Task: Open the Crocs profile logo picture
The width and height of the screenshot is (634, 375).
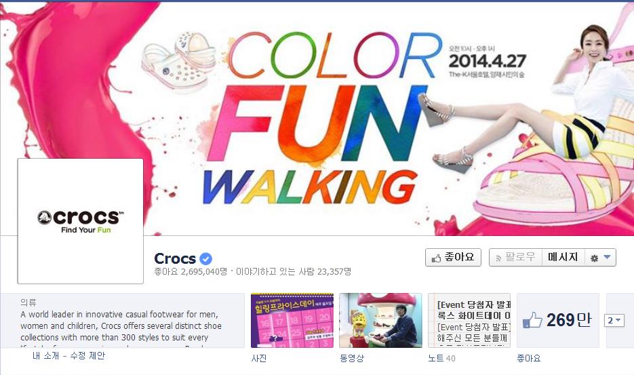Action: (81, 221)
